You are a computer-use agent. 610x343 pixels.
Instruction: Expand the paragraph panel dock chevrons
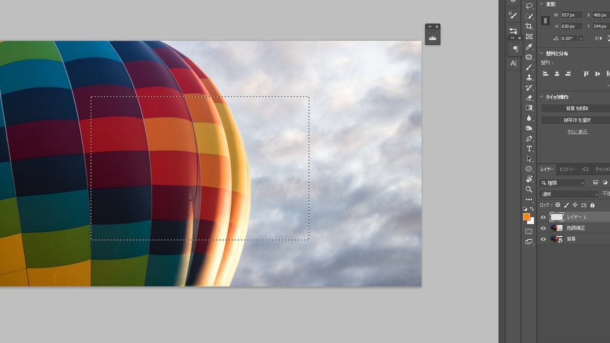coord(513,38)
